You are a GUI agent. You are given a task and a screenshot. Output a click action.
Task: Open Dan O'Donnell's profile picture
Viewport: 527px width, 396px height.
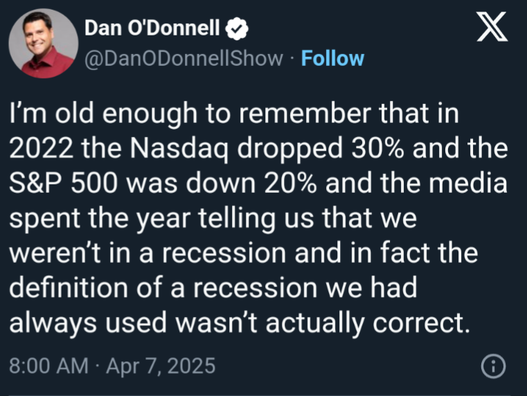[x=44, y=44]
